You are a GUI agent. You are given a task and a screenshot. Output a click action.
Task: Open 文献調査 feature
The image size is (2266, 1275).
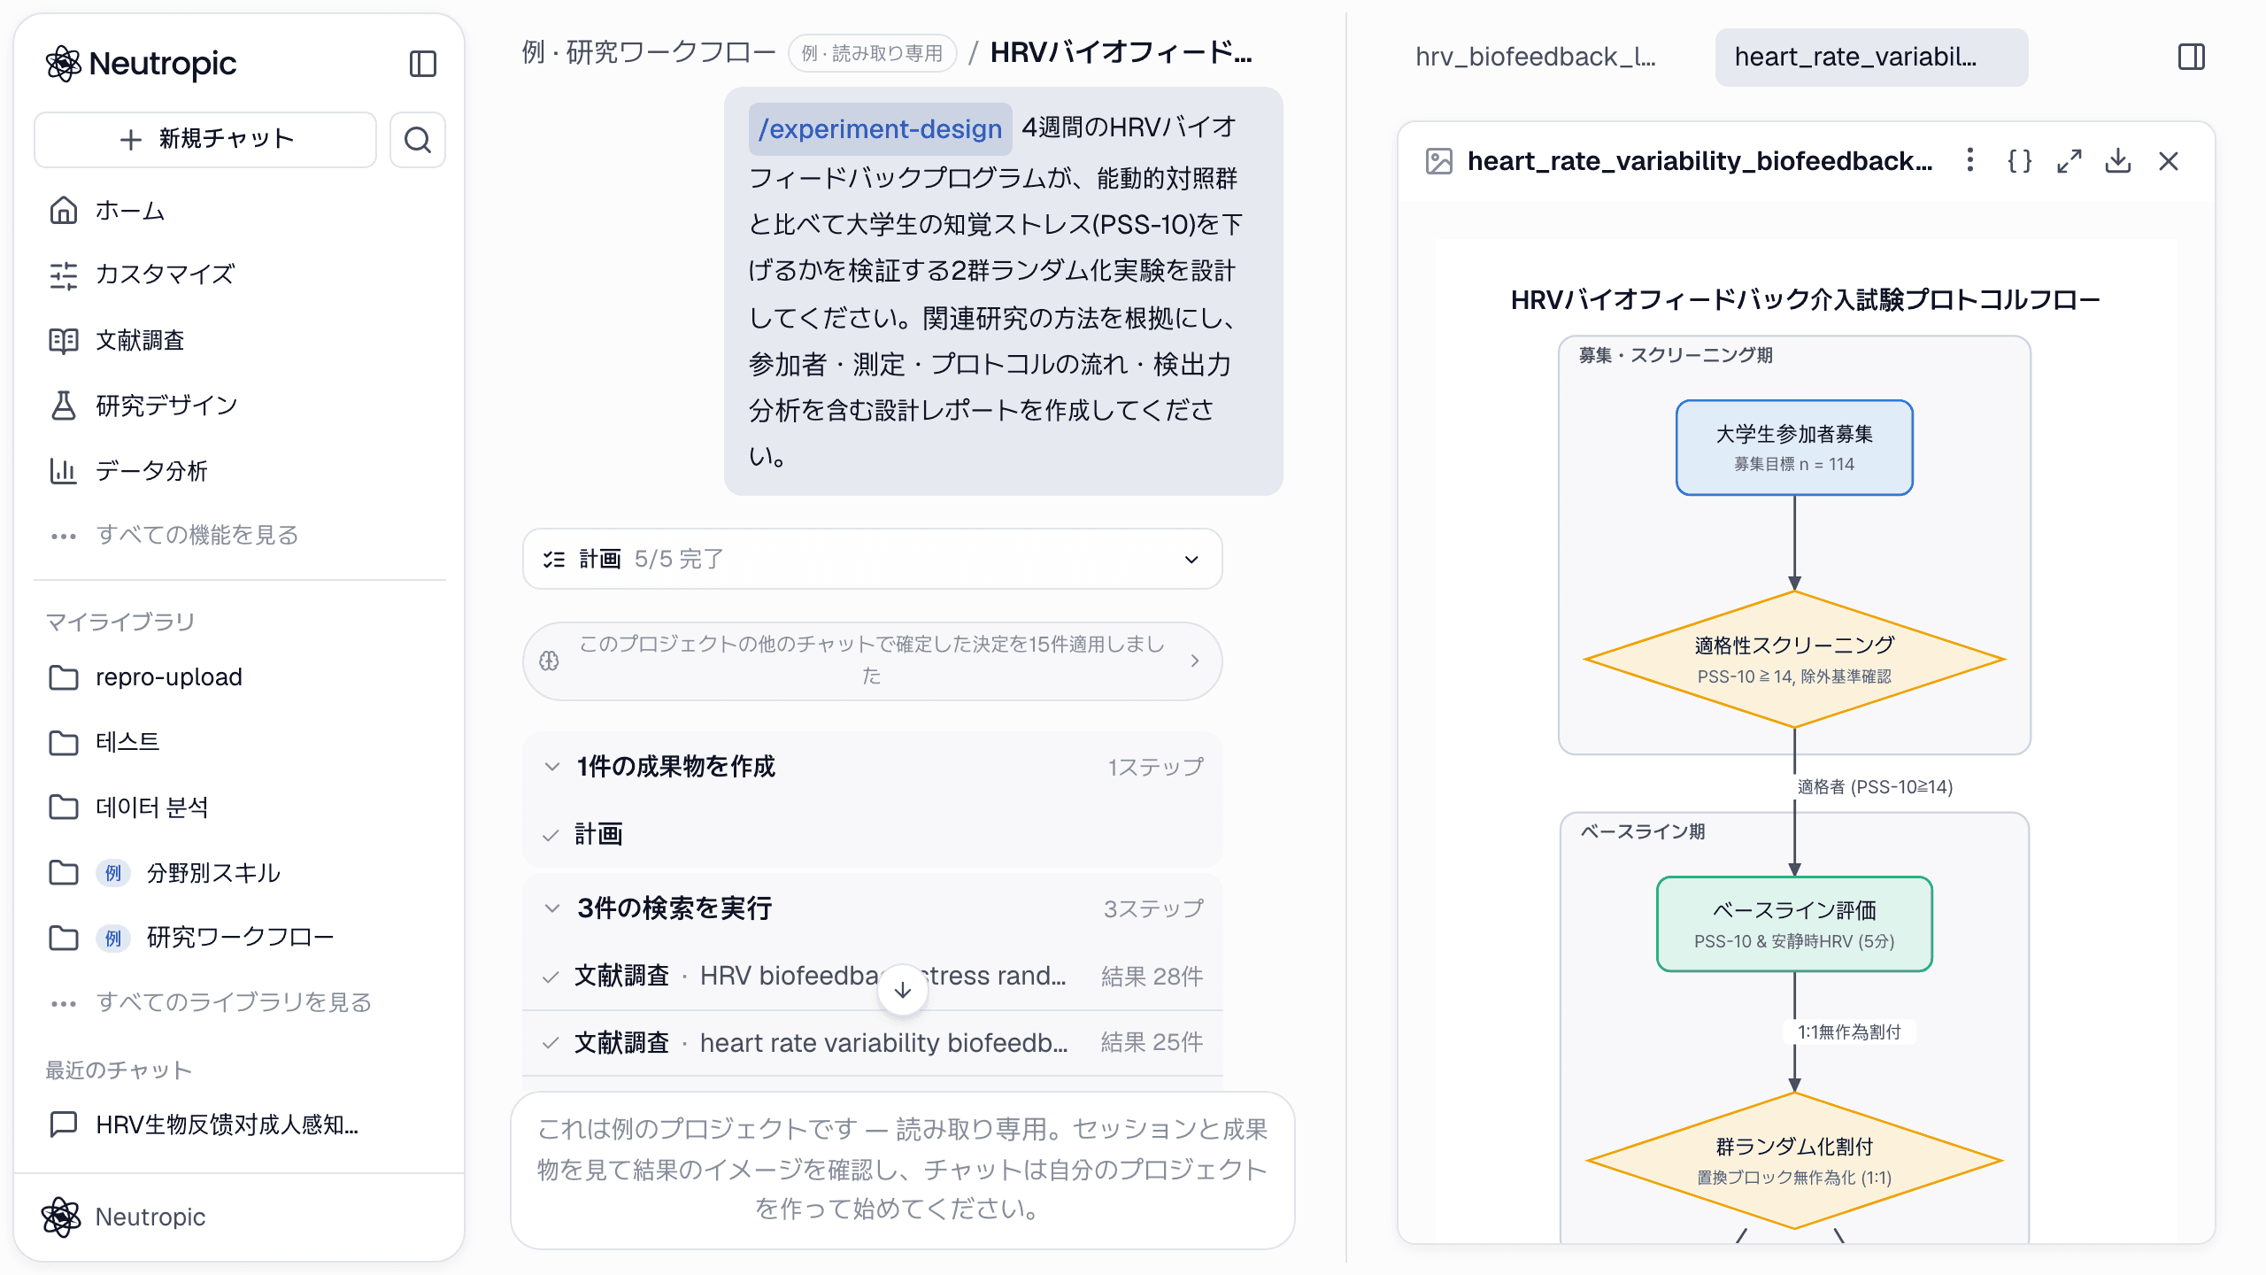click(x=239, y=340)
